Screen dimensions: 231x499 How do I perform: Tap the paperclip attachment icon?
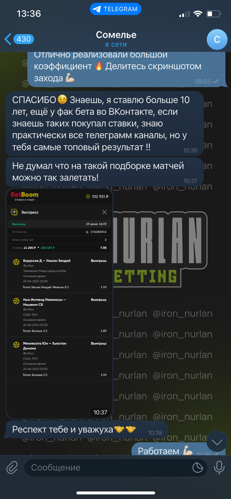point(12,467)
